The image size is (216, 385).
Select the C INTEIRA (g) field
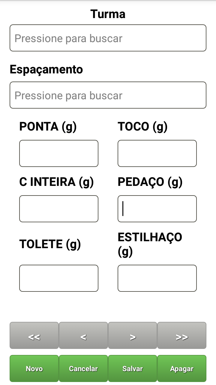coord(59,209)
